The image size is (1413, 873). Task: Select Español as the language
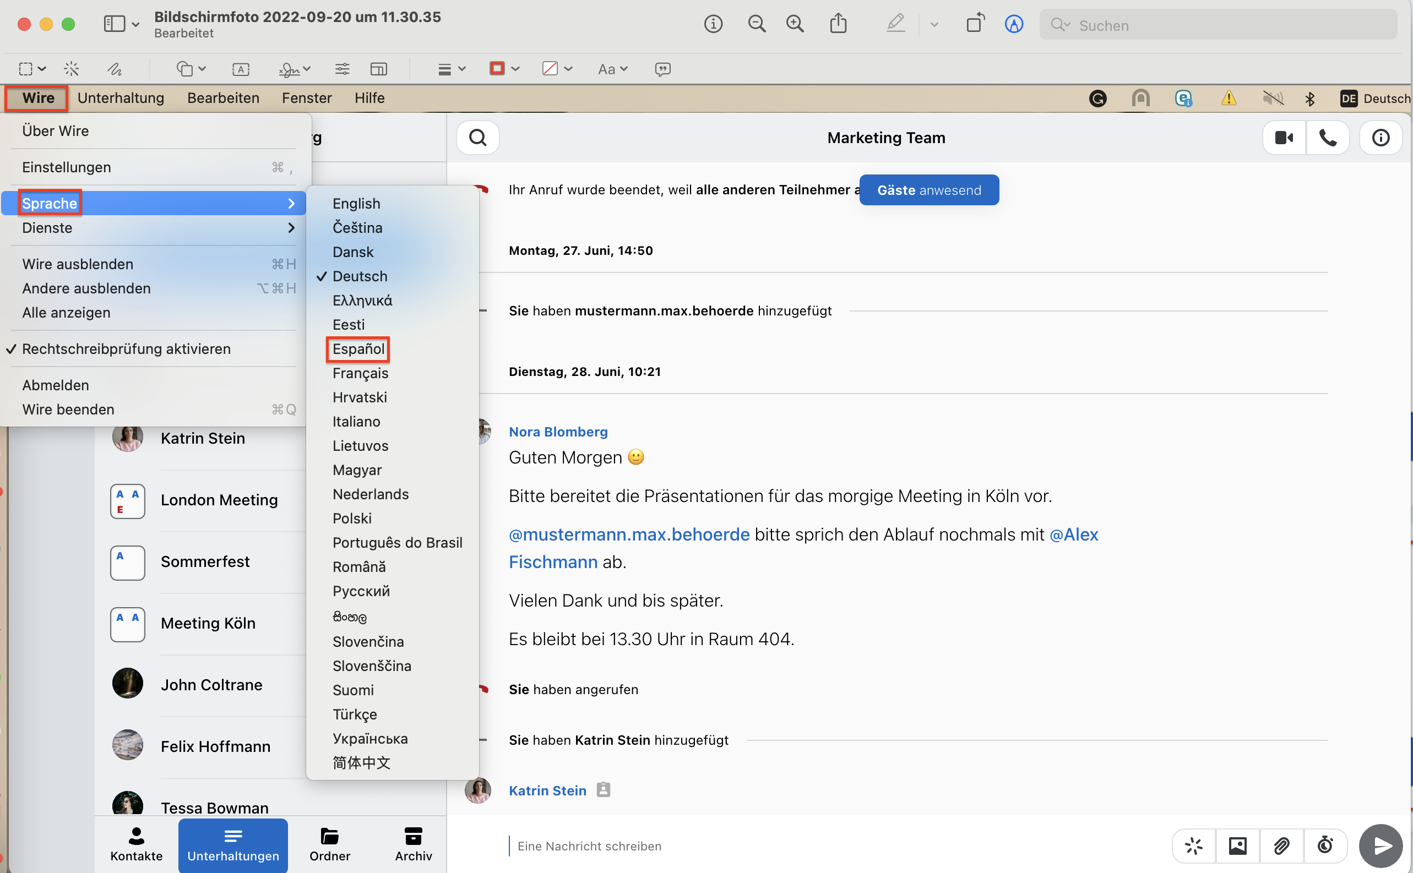point(358,349)
